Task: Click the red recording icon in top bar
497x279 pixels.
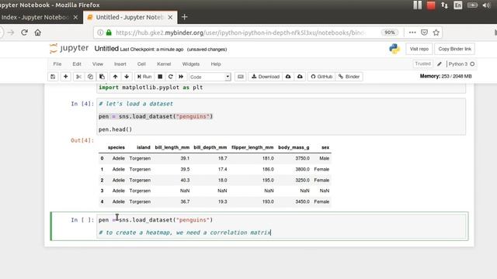Action: coord(431,5)
